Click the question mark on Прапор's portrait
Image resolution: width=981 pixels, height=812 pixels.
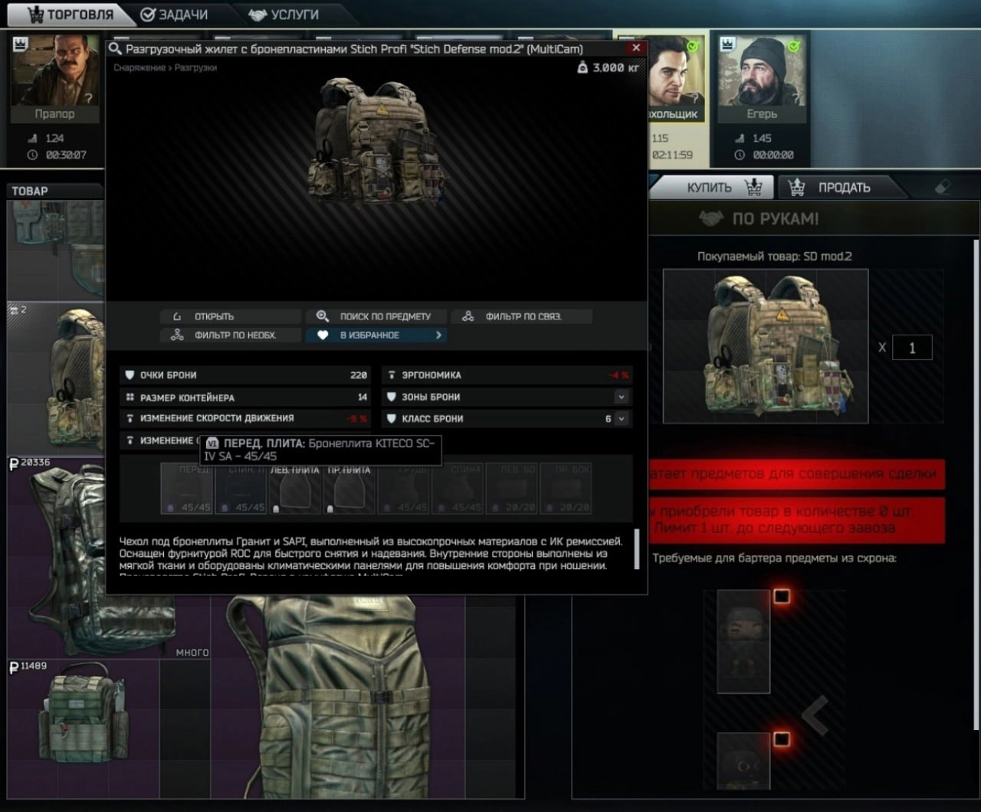(x=89, y=98)
